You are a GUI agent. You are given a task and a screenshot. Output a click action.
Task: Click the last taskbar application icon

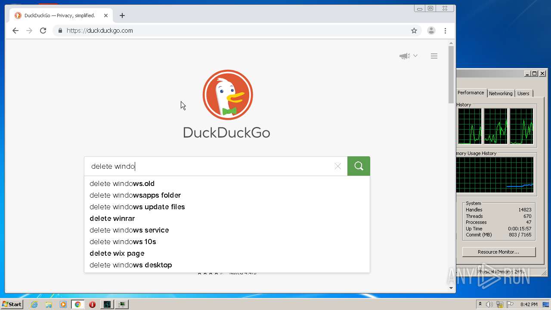(122, 304)
